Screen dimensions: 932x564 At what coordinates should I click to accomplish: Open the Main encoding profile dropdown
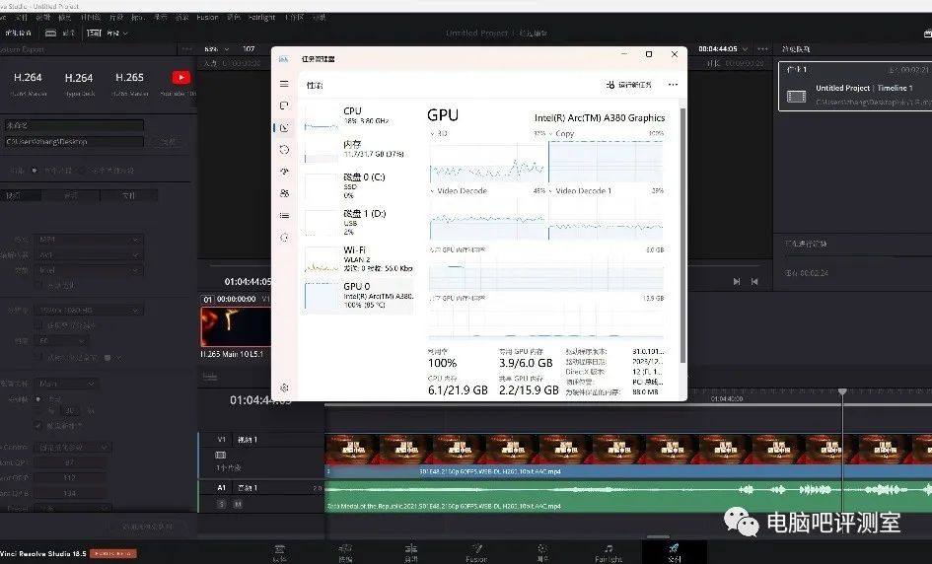coord(67,384)
